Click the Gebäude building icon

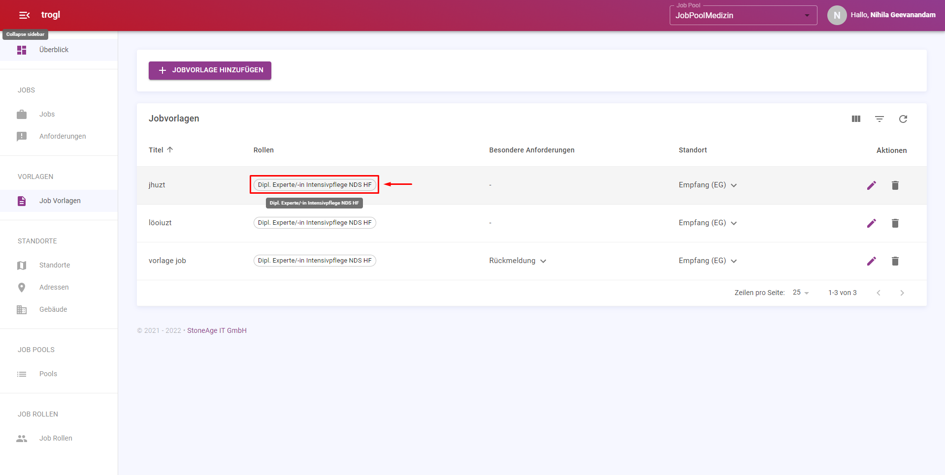coord(22,309)
